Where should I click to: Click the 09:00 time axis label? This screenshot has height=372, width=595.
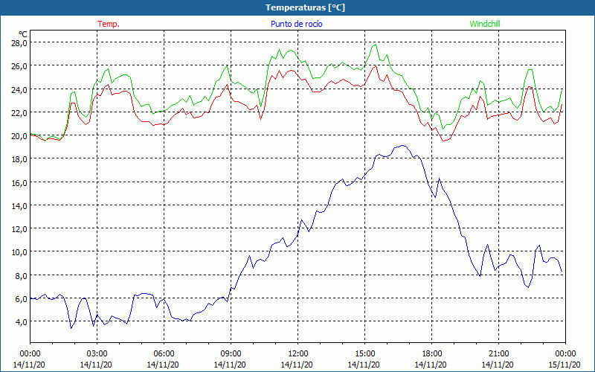click(x=231, y=354)
